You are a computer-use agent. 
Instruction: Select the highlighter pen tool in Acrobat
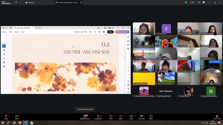[4, 54]
